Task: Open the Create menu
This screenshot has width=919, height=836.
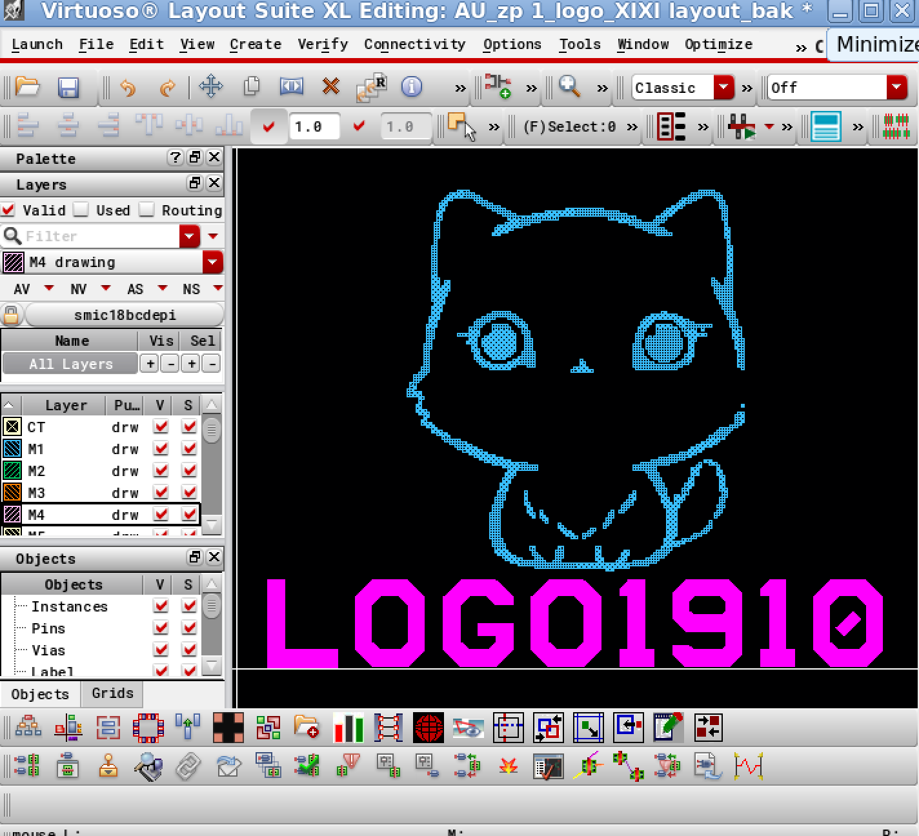Action: coord(256,45)
